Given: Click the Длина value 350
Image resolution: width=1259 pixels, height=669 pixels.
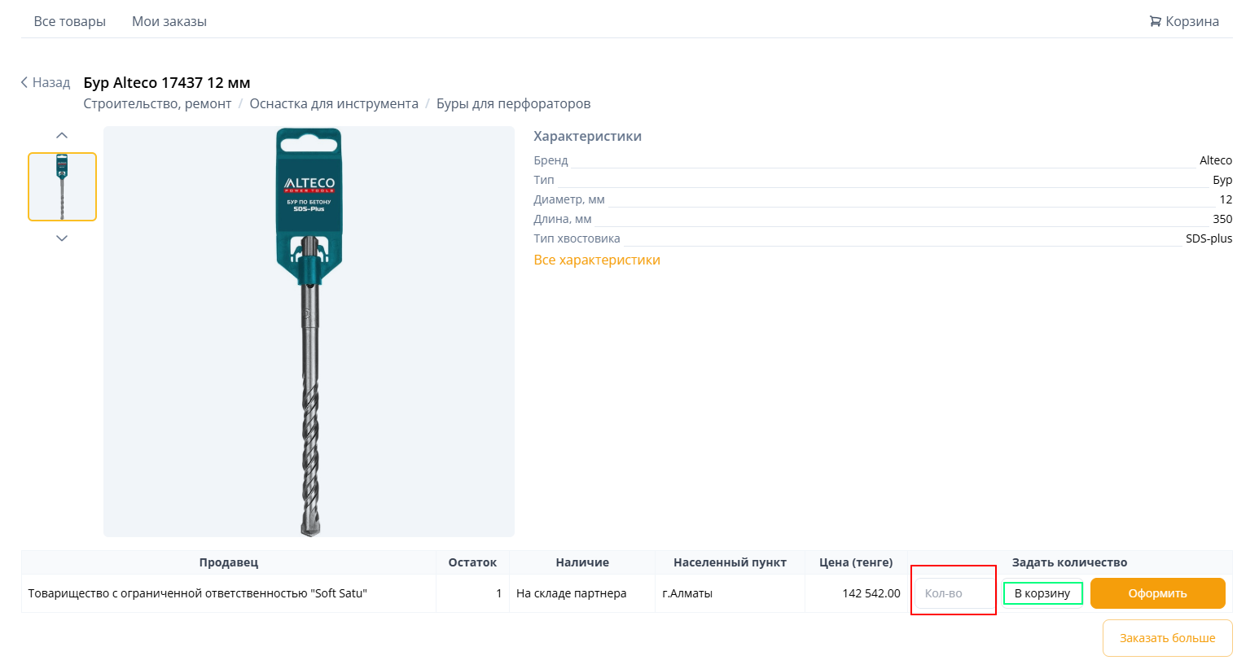Looking at the screenshot, I should pyautogui.click(x=1222, y=219).
